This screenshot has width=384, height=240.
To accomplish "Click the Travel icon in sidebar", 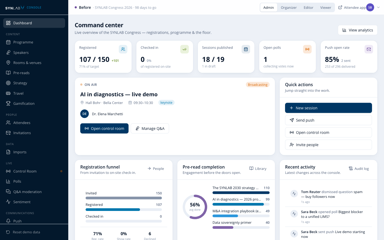I will click(8, 93).
